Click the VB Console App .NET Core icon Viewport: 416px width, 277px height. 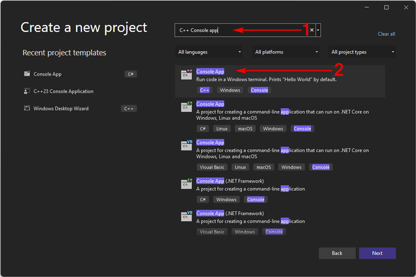coord(186,145)
